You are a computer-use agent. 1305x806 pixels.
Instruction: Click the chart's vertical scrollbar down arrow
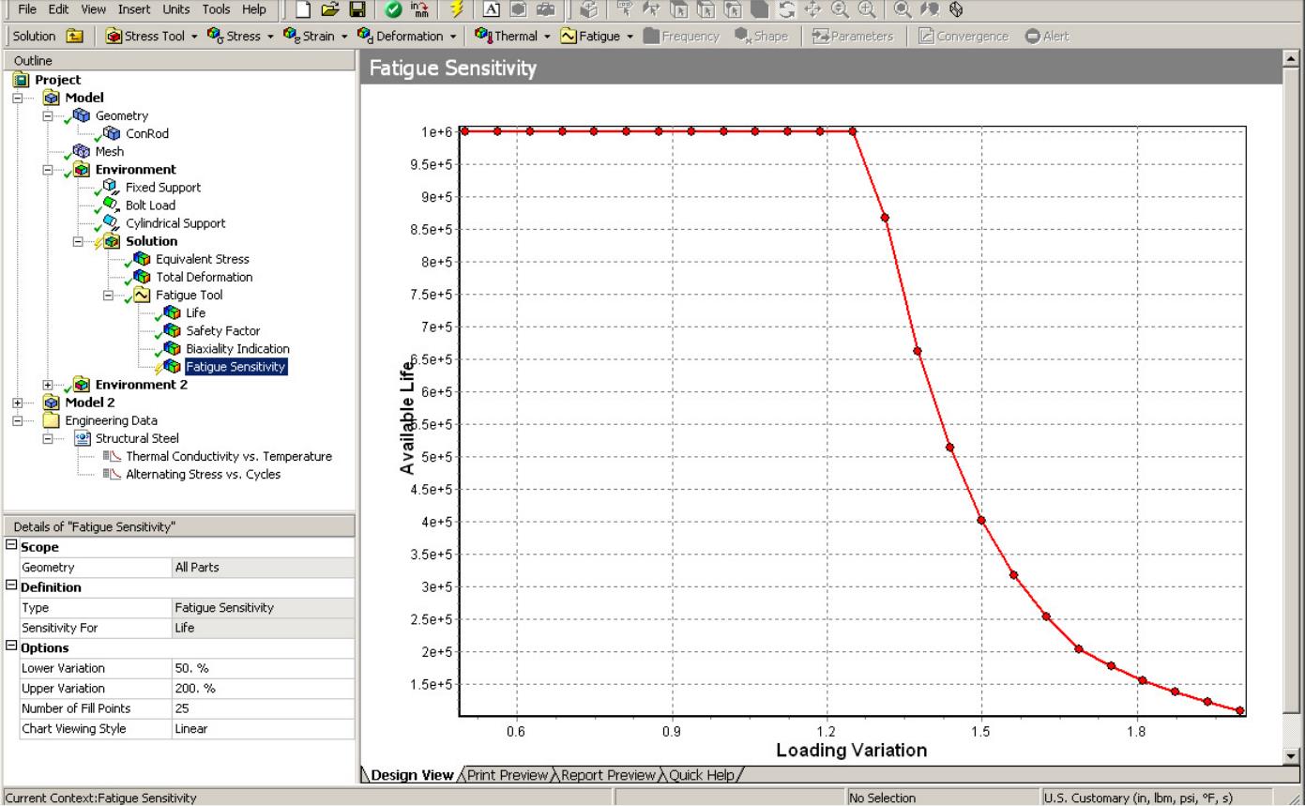pos(1291,755)
